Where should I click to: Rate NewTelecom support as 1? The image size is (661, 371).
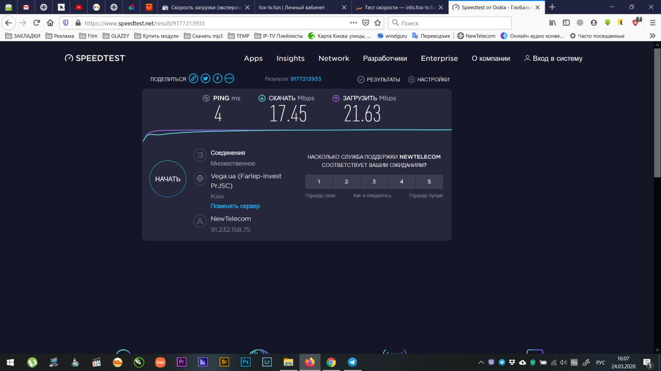[319, 181]
